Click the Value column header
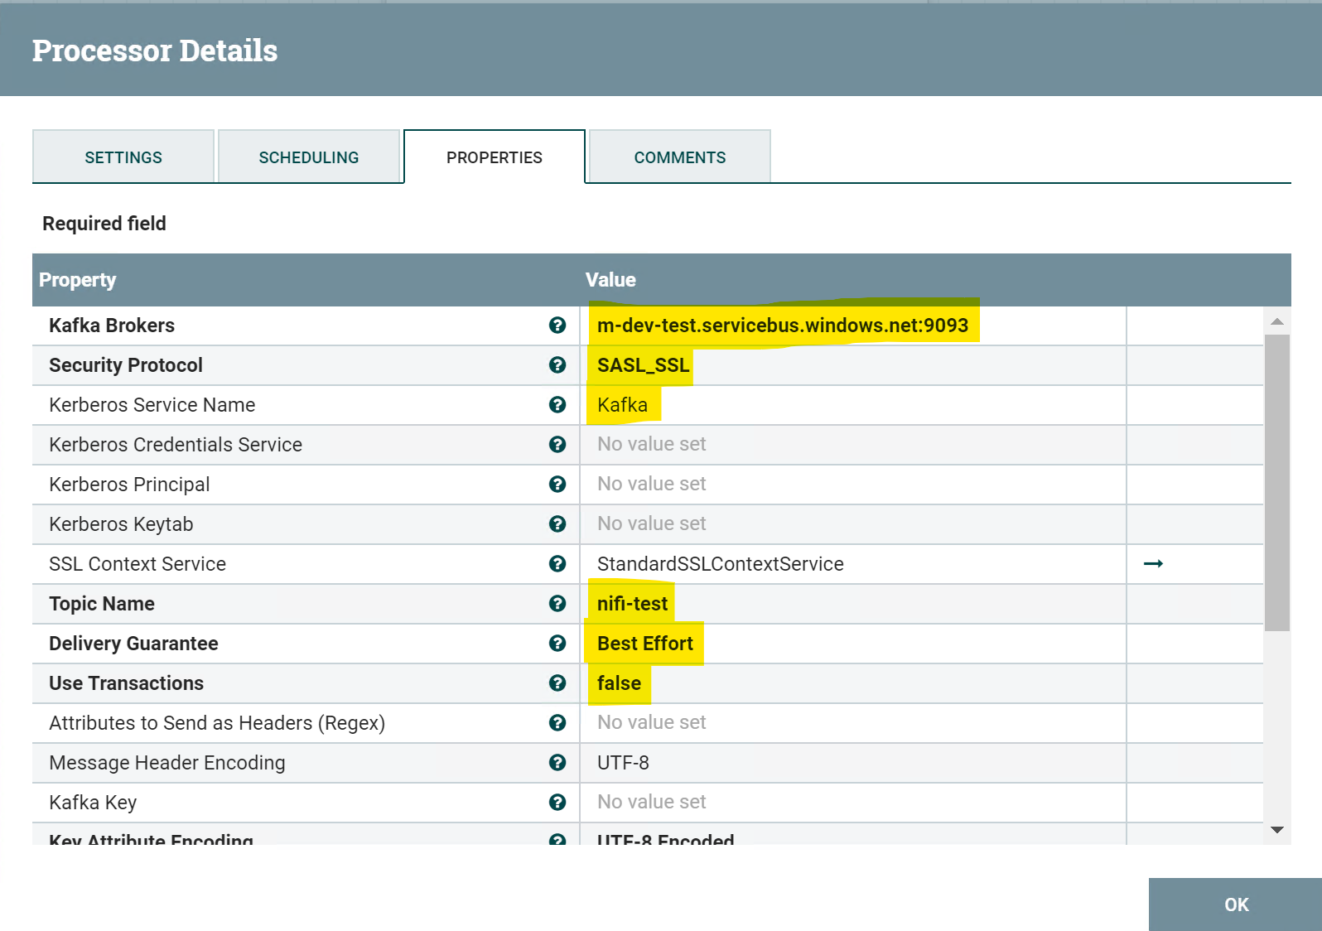Viewport: 1322px width, 931px height. point(610,280)
